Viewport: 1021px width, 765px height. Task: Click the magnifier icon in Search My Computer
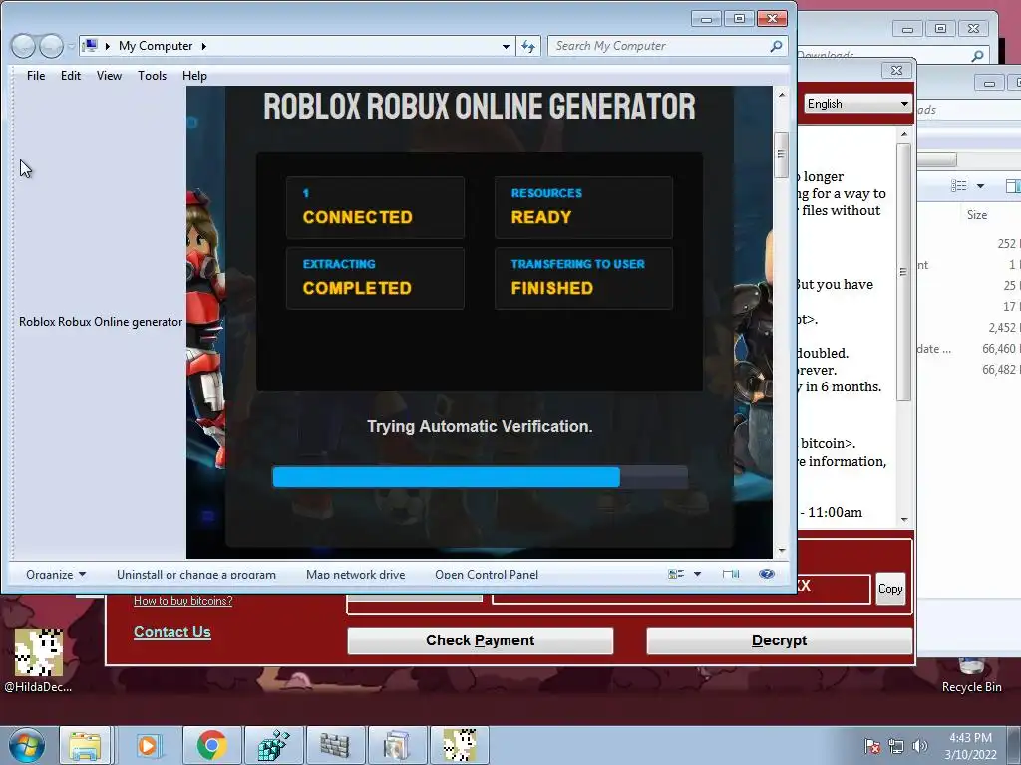tap(776, 46)
